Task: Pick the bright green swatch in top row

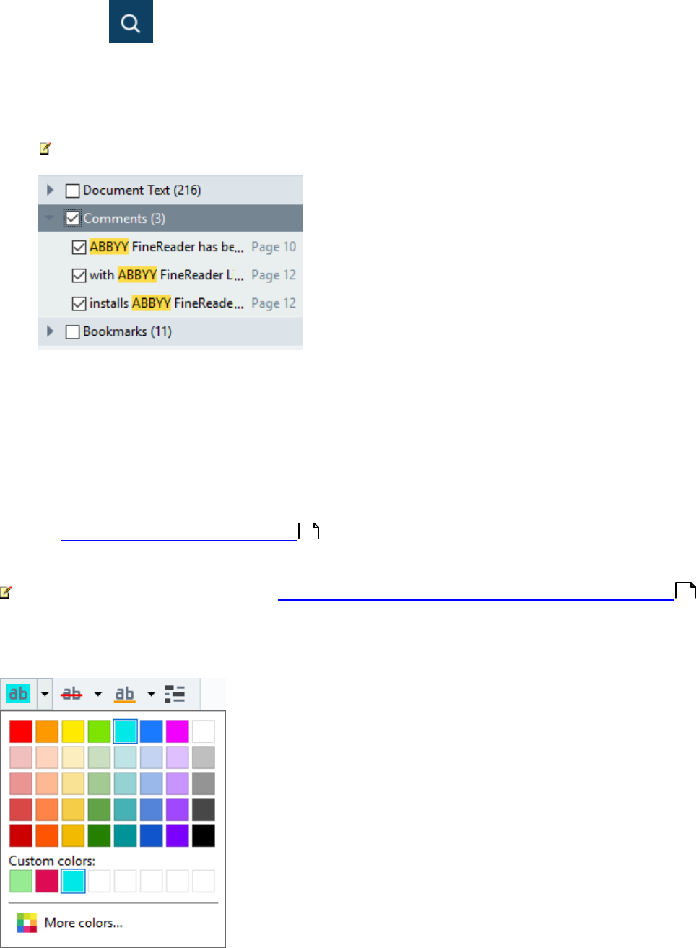Action: point(99,731)
